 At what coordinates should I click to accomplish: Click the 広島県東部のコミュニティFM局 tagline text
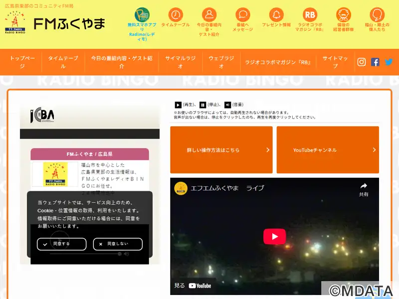(39, 5)
